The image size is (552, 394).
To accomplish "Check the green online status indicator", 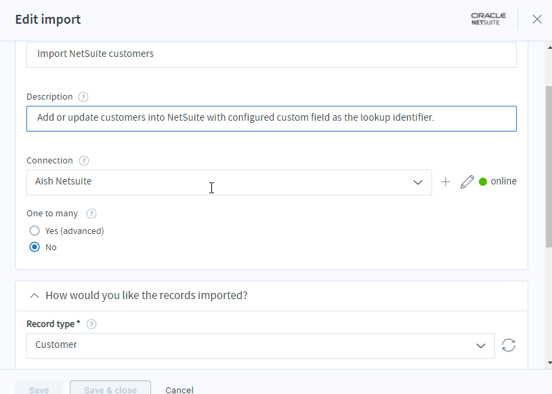I will pyautogui.click(x=483, y=182).
